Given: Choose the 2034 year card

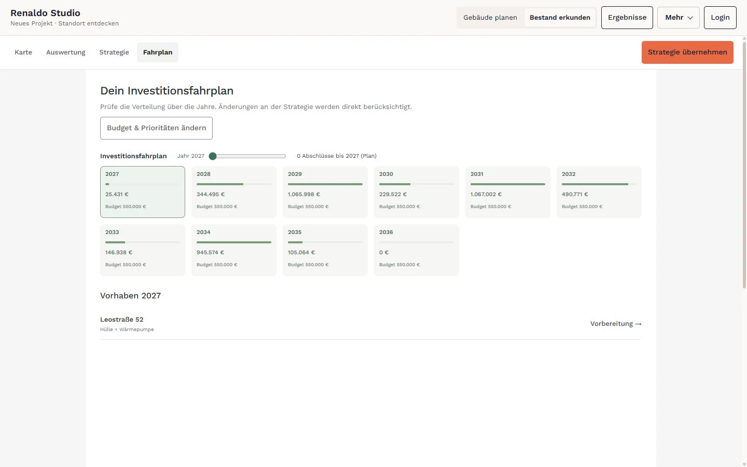Looking at the screenshot, I should tap(234, 250).
